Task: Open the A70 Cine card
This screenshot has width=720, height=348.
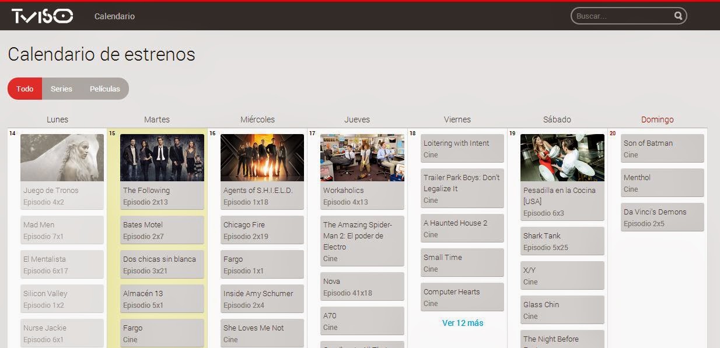Action: pyautogui.click(x=362, y=321)
